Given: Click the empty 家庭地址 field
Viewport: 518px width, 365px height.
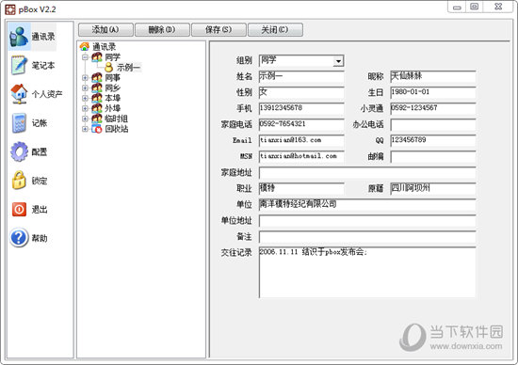Looking at the screenshot, I should [x=367, y=172].
